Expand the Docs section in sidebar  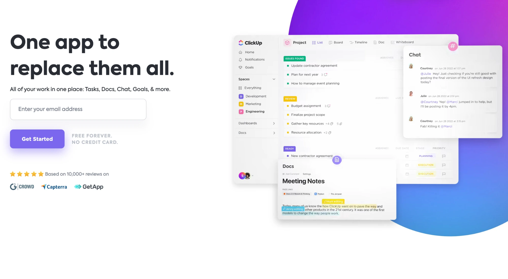point(274,133)
